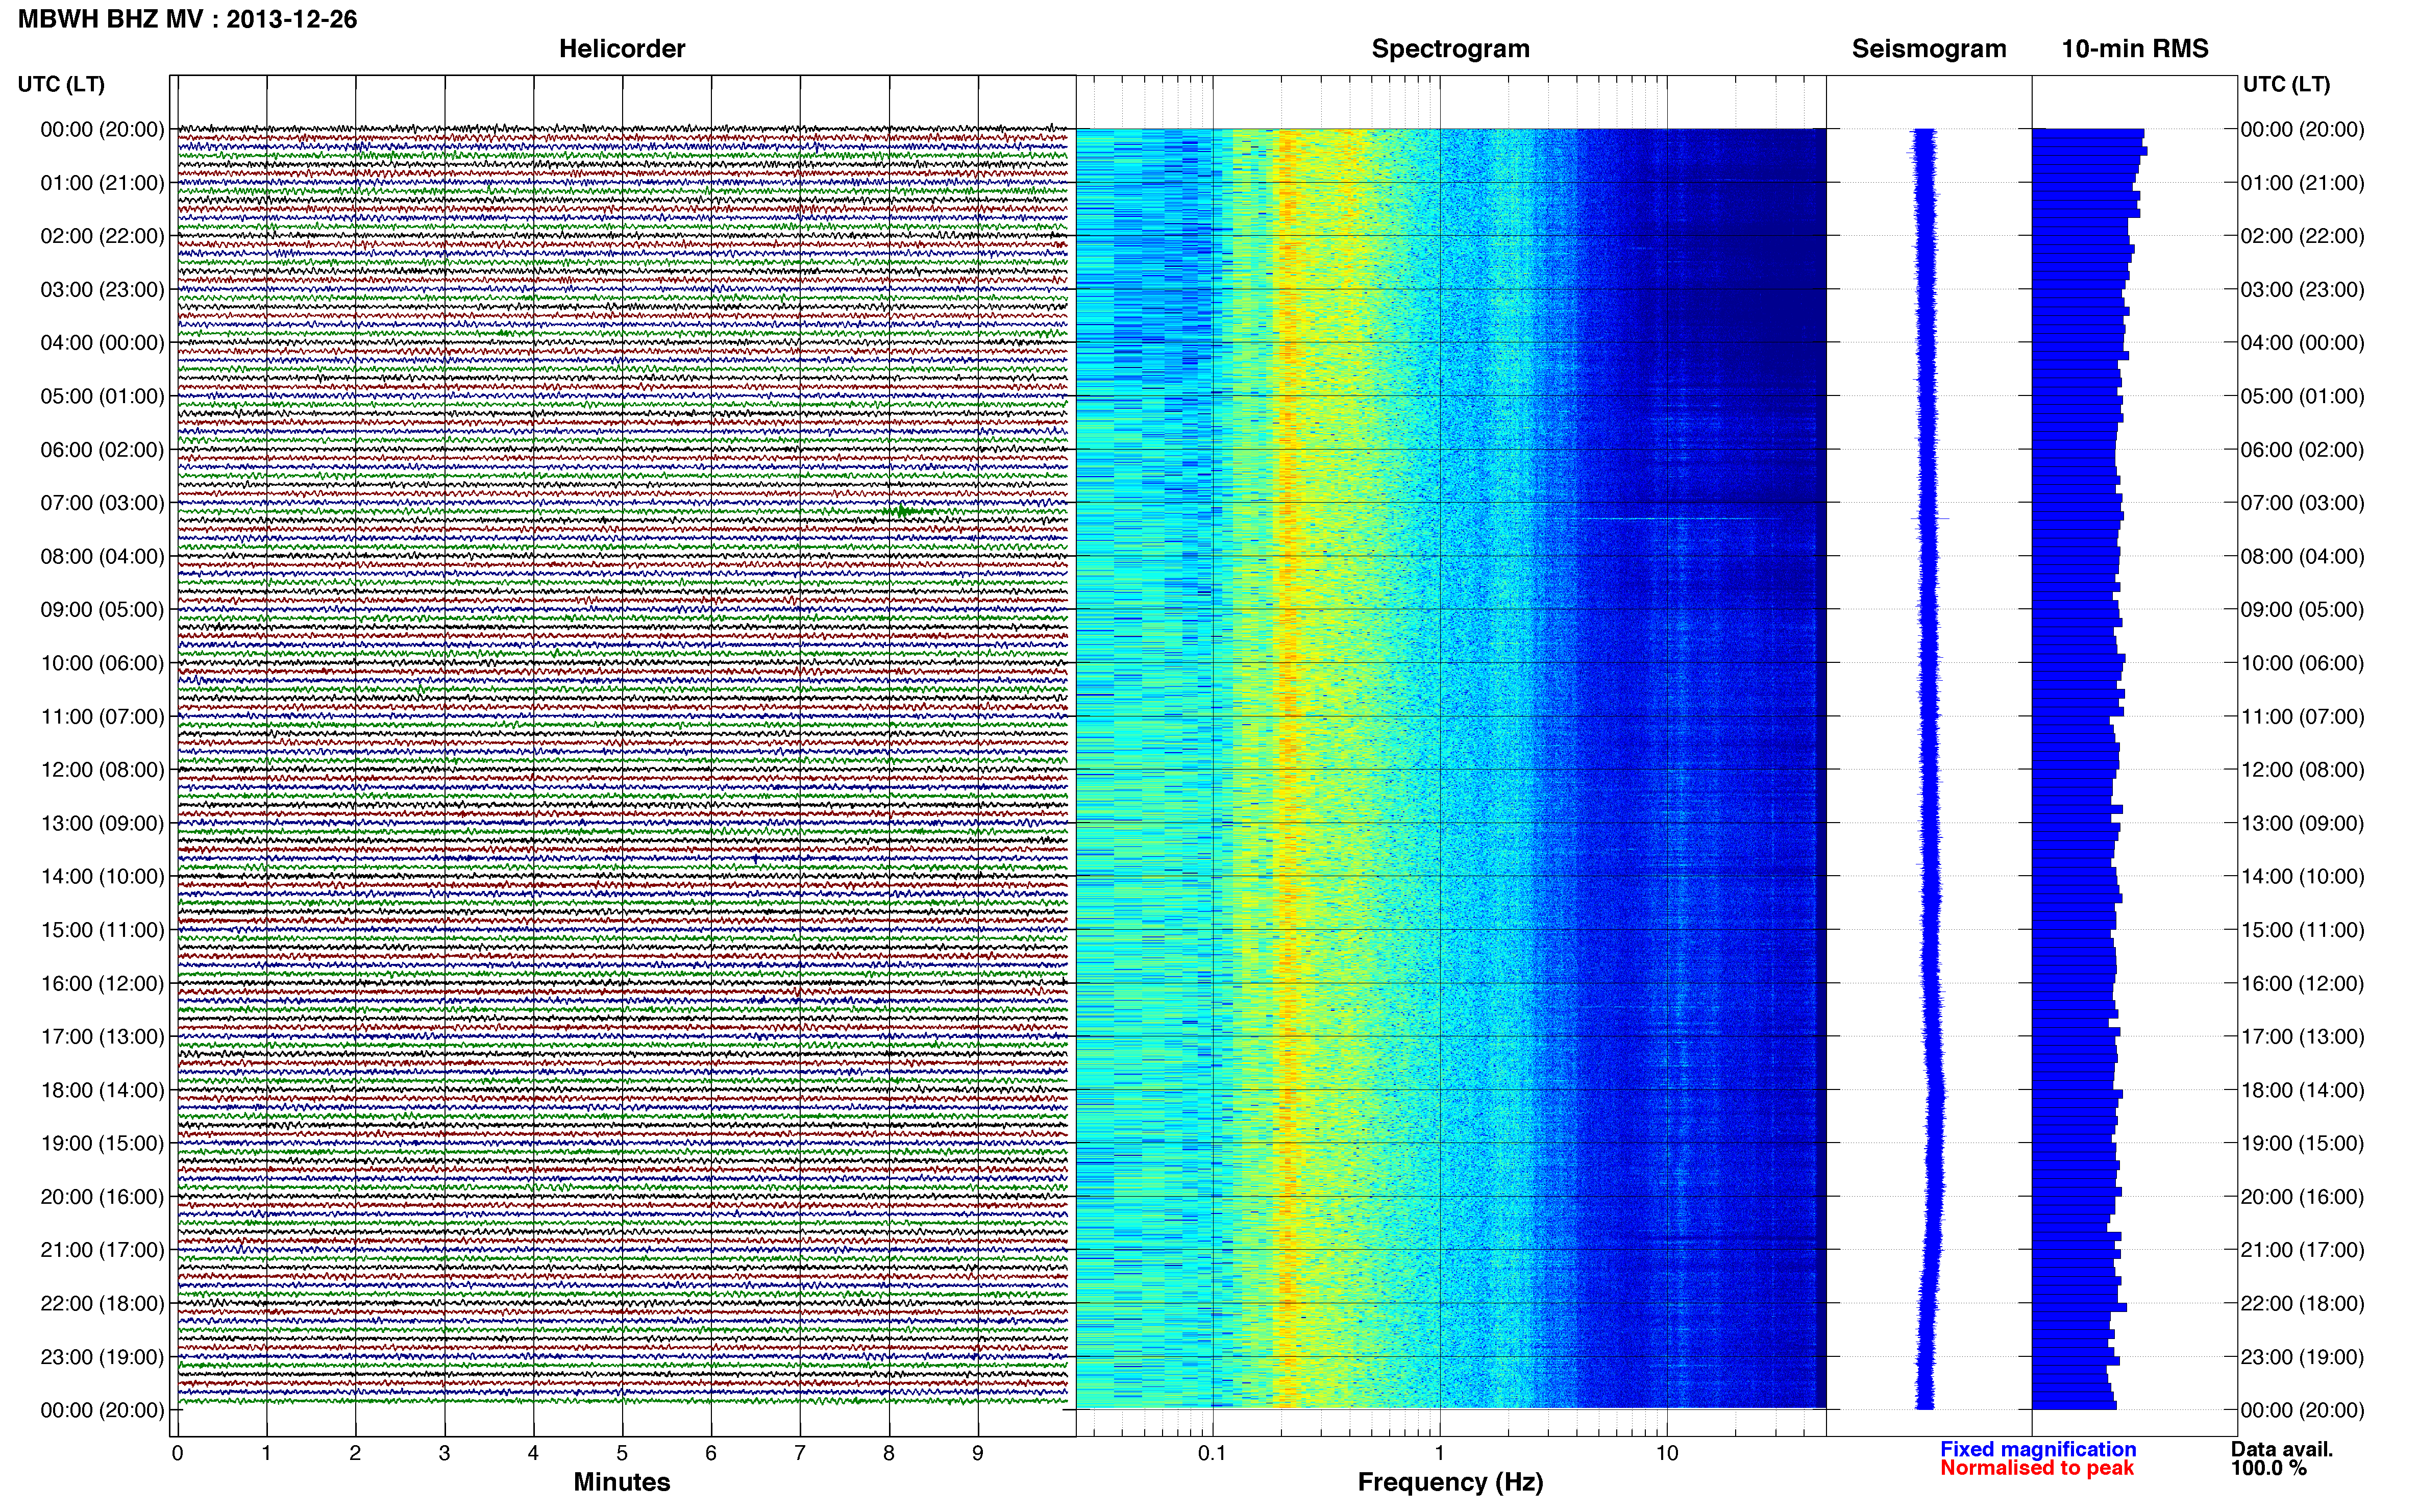Click the left '17:00 (13:00)' time label
Image resolution: width=2419 pixels, height=1512 pixels.
coord(102,1037)
